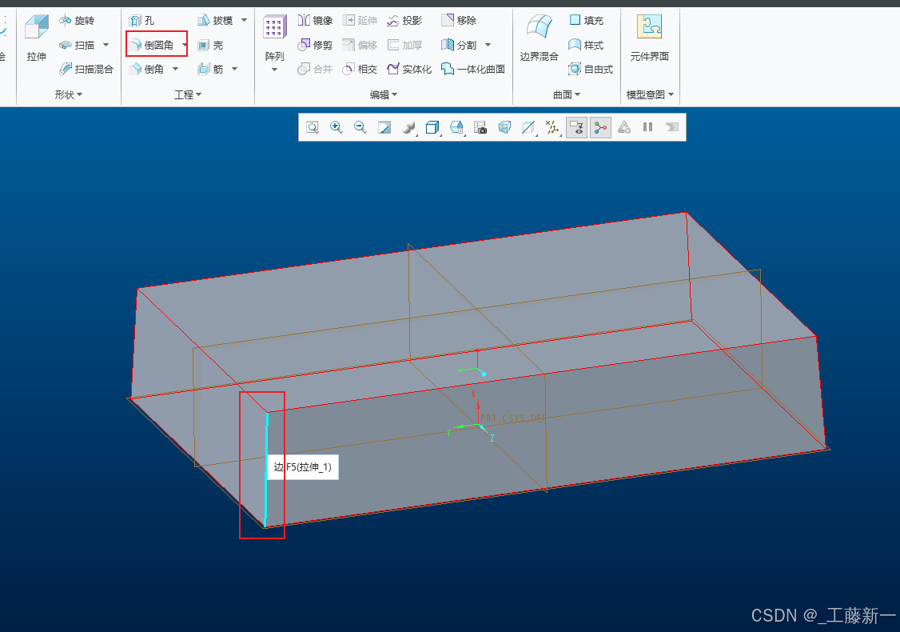The width and height of the screenshot is (900, 632).
Task: Expand the dropdown arrow beside 分割
Action: click(x=488, y=45)
